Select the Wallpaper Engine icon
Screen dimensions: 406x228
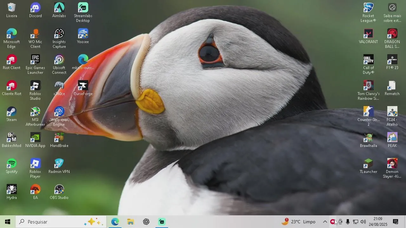pyautogui.click(x=59, y=116)
